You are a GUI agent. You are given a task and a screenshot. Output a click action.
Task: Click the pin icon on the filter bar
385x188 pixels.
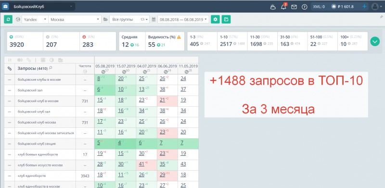(381, 17)
